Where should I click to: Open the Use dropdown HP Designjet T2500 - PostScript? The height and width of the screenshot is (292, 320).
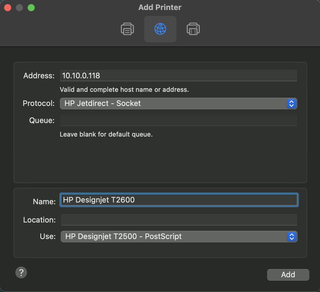click(x=179, y=237)
